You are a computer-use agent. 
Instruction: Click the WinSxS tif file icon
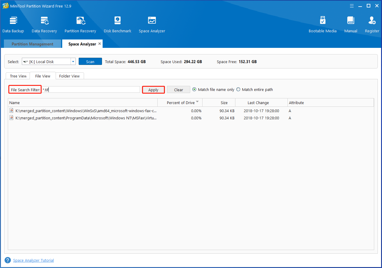(x=12, y=111)
